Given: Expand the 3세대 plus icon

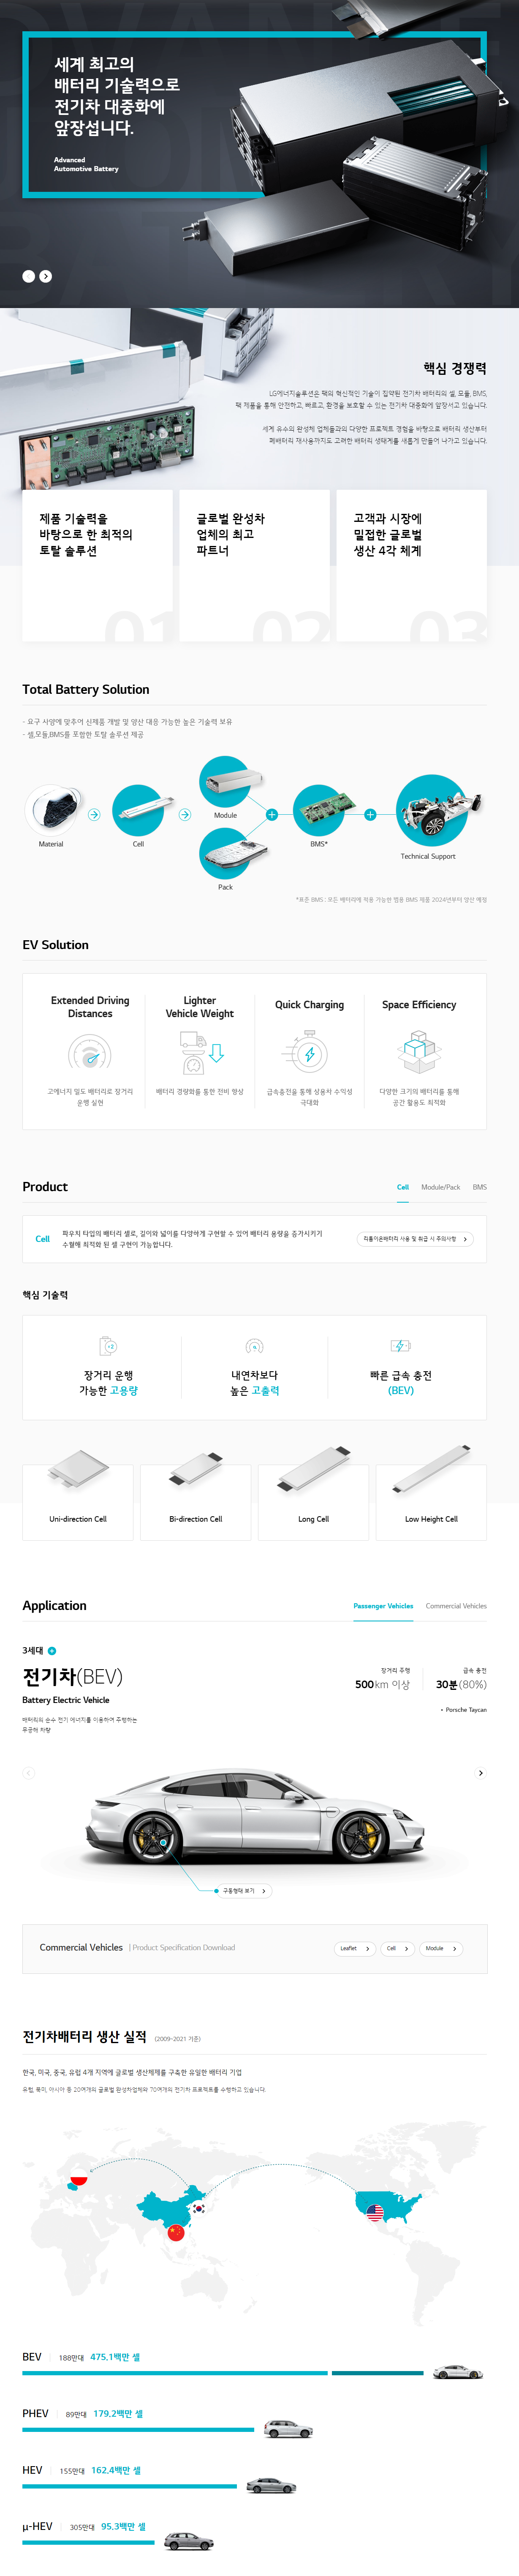Looking at the screenshot, I should (52, 1651).
